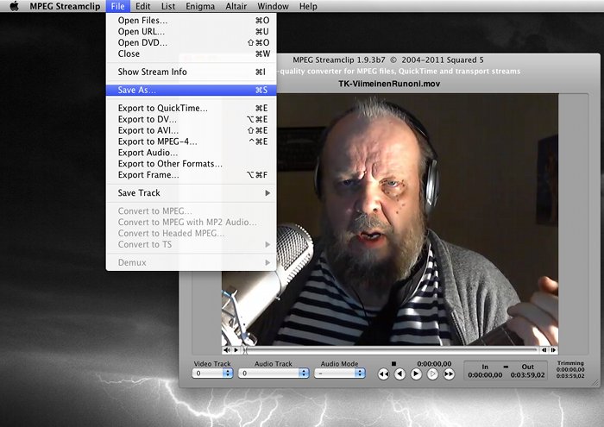The height and width of the screenshot is (427, 604).
Task: Choose Open URL… menu item
Action: (x=191, y=32)
